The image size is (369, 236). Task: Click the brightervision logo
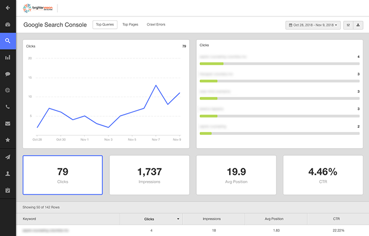coord(38,8)
